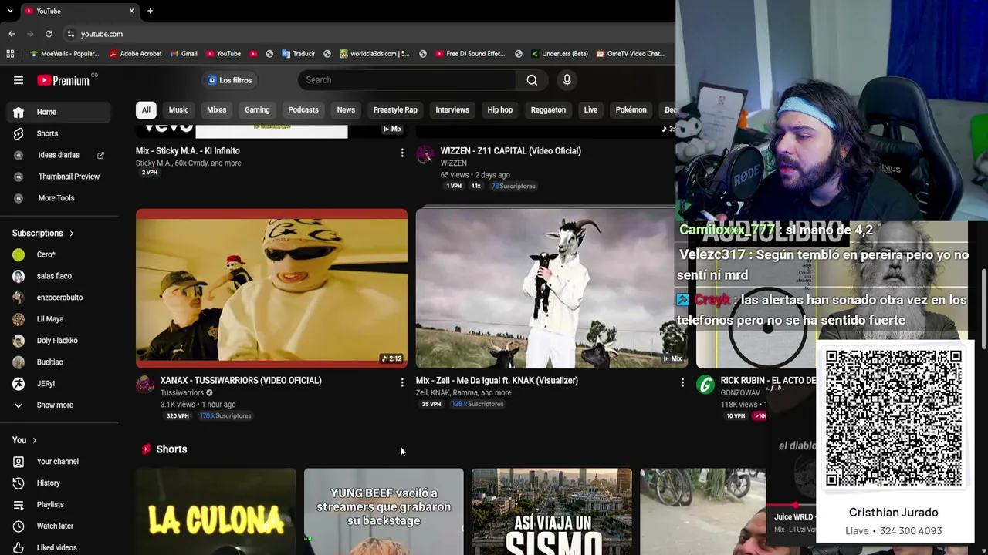This screenshot has width=988, height=555.
Task: Go back with the browser back arrow
Action: [12, 34]
